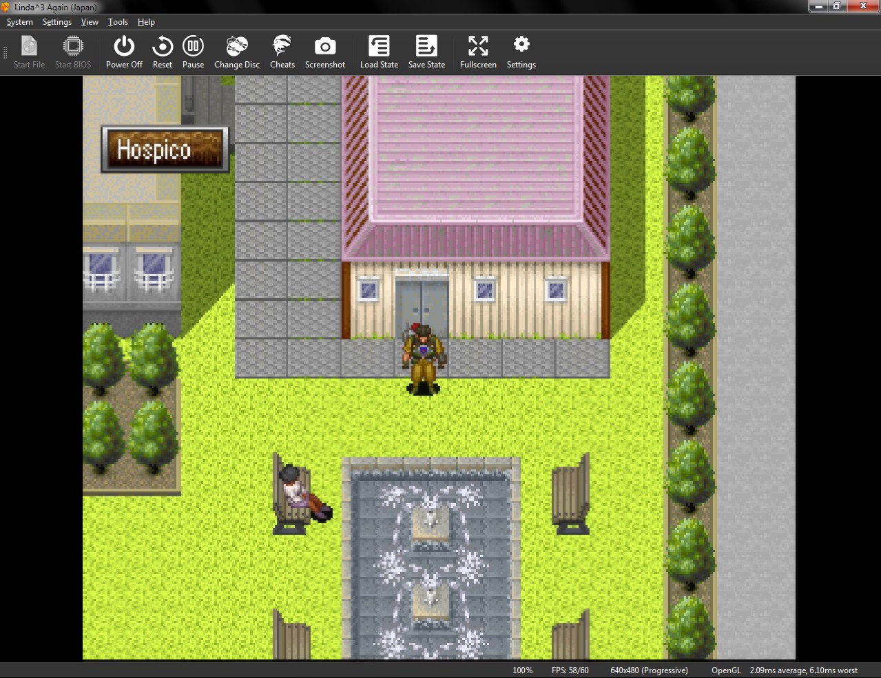Open the Load State menu
The width and height of the screenshot is (881, 678).
[379, 52]
